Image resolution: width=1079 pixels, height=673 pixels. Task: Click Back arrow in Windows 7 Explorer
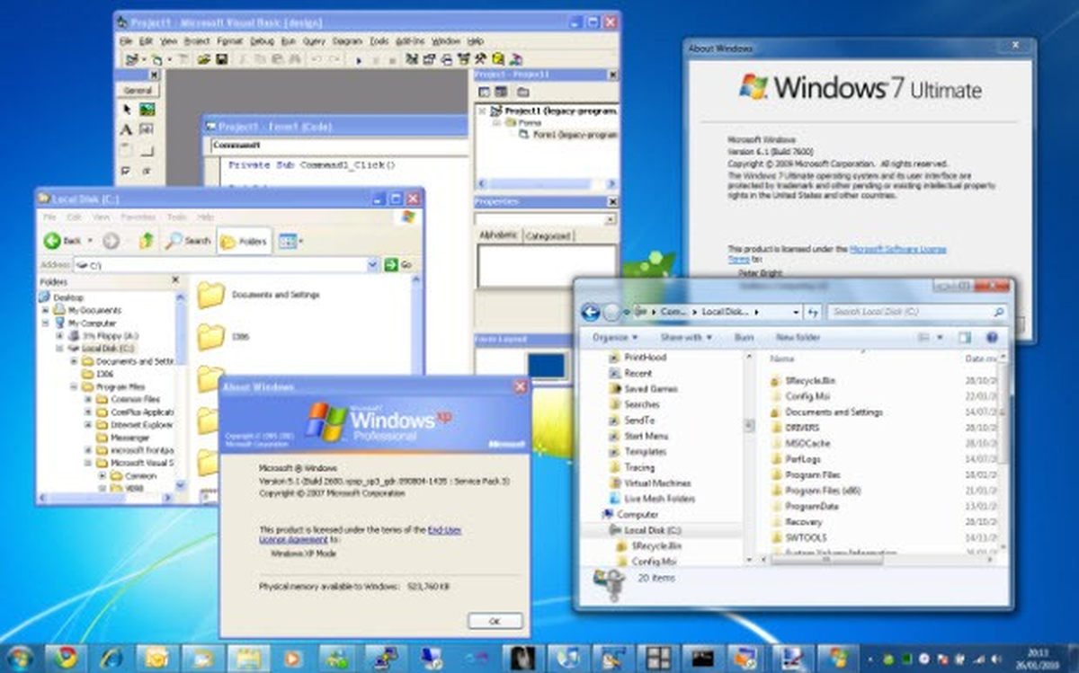point(590,312)
